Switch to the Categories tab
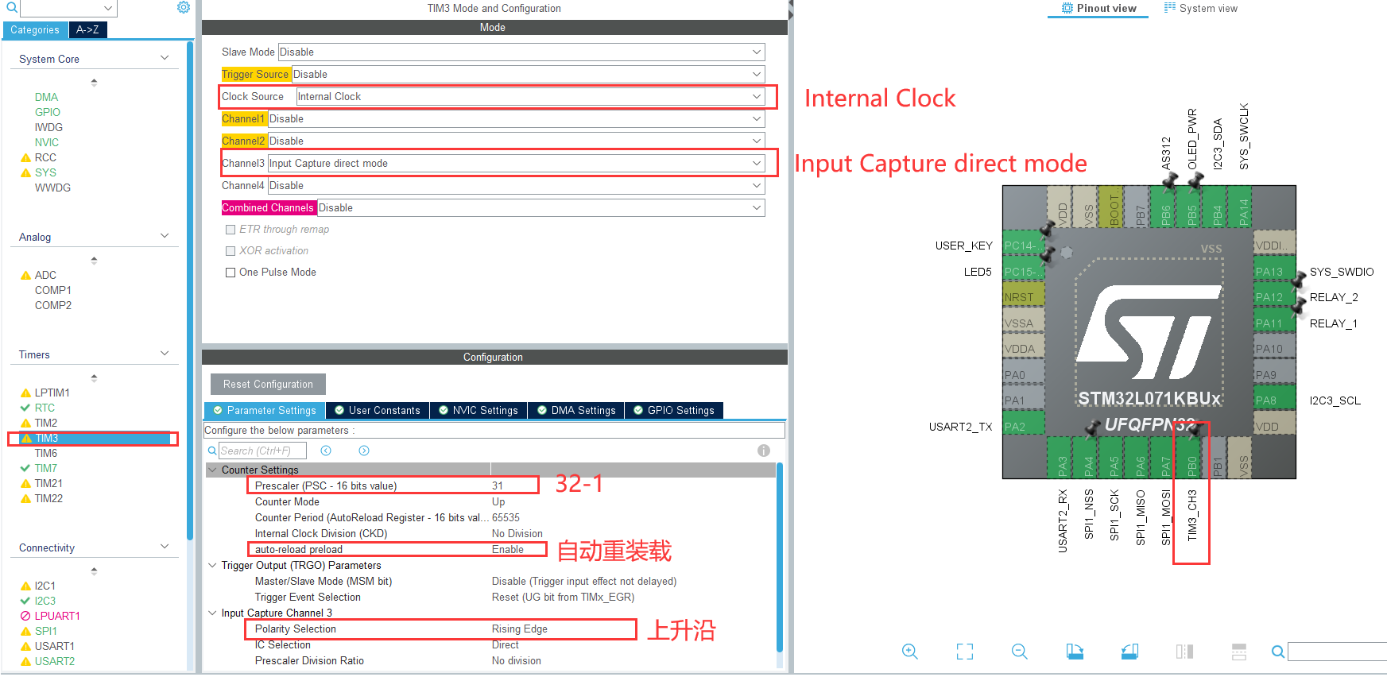The width and height of the screenshot is (1387, 677). click(x=35, y=30)
